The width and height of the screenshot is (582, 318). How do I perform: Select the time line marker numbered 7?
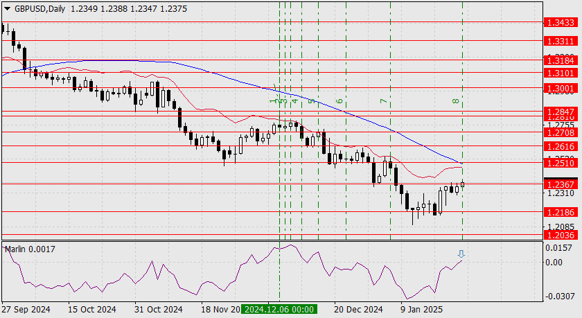tap(384, 101)
